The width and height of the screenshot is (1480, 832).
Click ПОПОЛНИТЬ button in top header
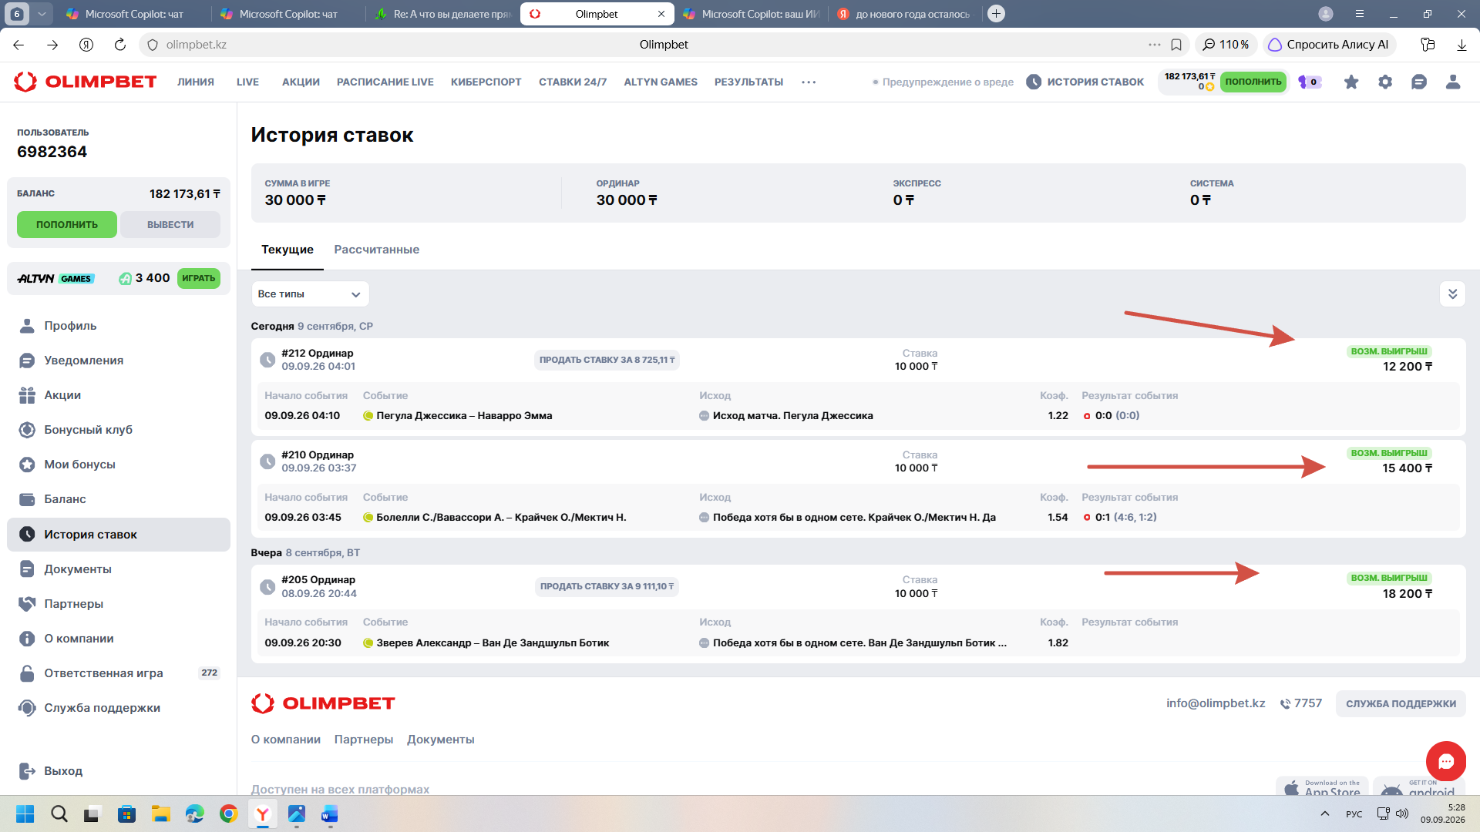tap(1253, 82)
